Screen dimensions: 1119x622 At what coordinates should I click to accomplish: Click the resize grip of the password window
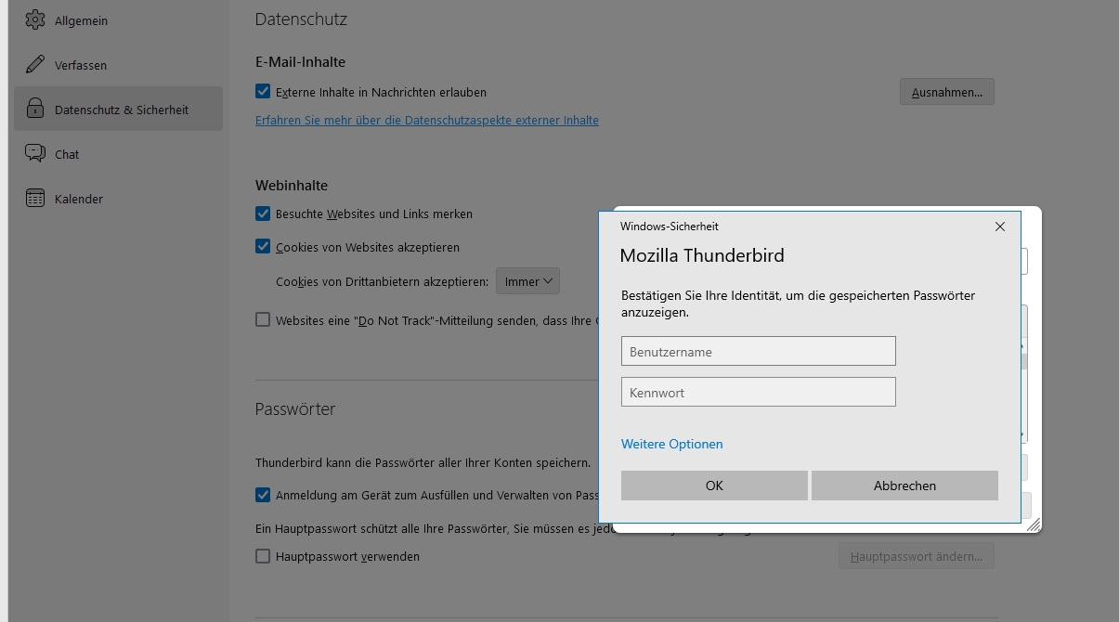tap(1033, 525)
